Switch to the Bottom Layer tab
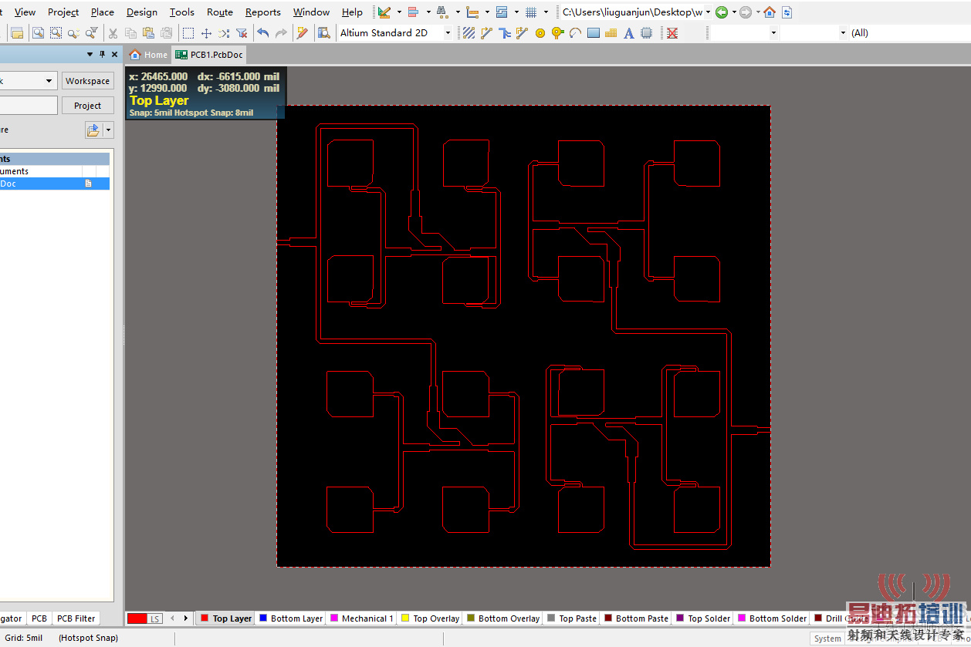Image resolution: width=971 pixels, height=647 pixels. click(291, 618)
